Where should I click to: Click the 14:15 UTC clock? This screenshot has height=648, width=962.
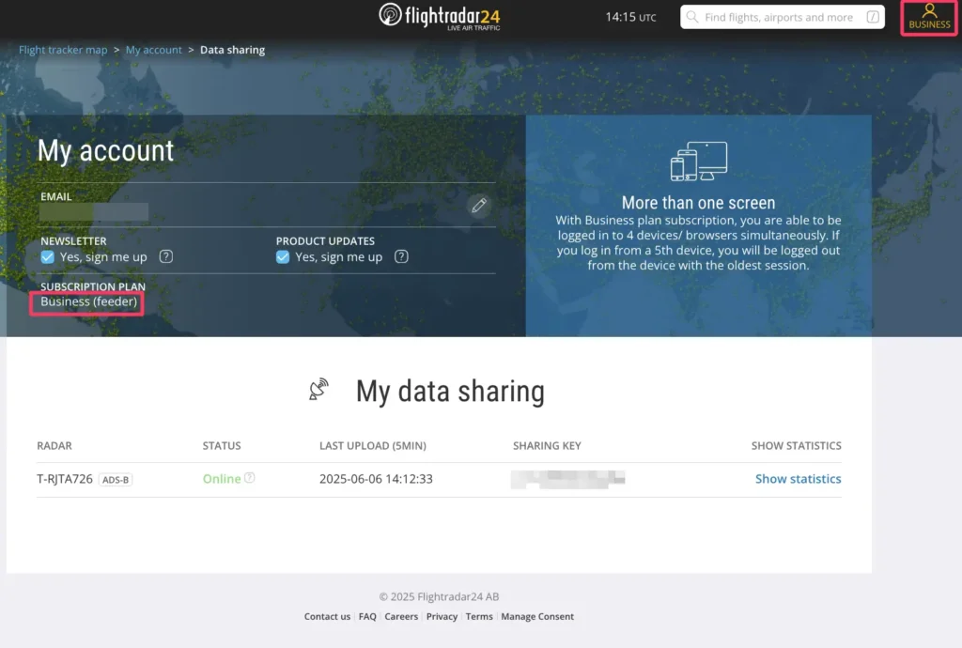pos(630,17)
